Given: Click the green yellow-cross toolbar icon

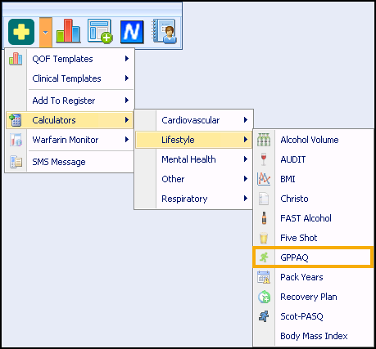Looking at the screenshot, I should coord(21,32).
